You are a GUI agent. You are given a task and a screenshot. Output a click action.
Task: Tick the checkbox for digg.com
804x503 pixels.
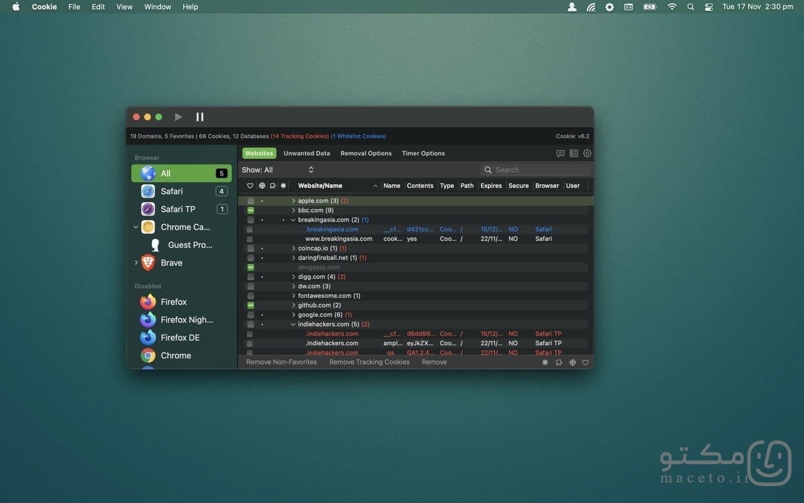coord(251,277)
